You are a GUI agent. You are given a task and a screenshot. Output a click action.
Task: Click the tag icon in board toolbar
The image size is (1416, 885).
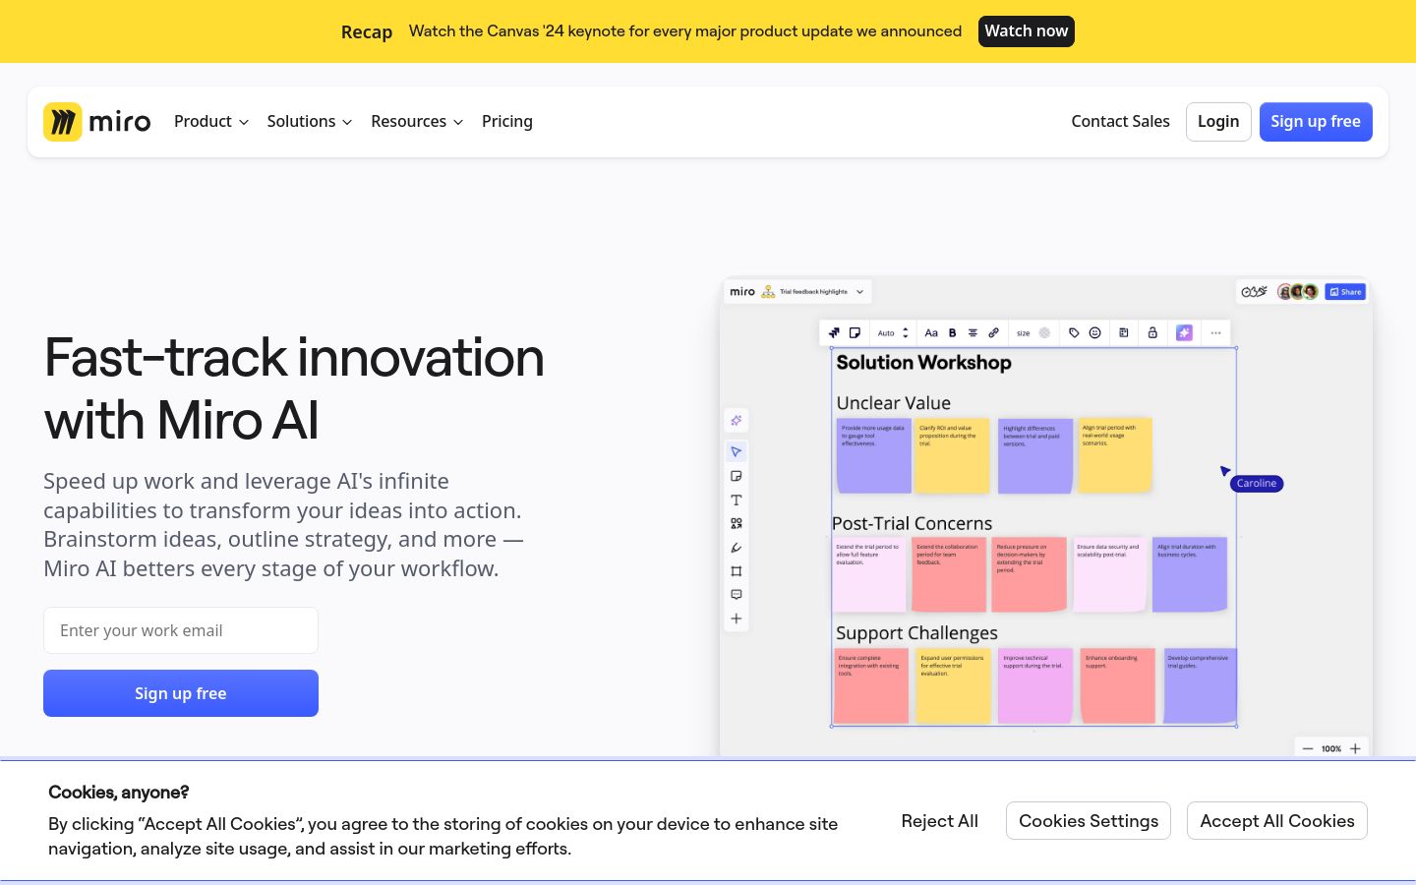point(1074,332)
